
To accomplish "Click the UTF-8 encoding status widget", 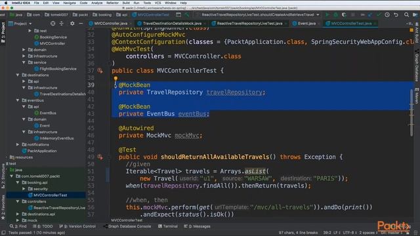I will [x=349, y=233].
